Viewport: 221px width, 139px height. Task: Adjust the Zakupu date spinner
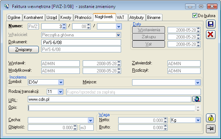pyautogui.click(x=198, y=37)
